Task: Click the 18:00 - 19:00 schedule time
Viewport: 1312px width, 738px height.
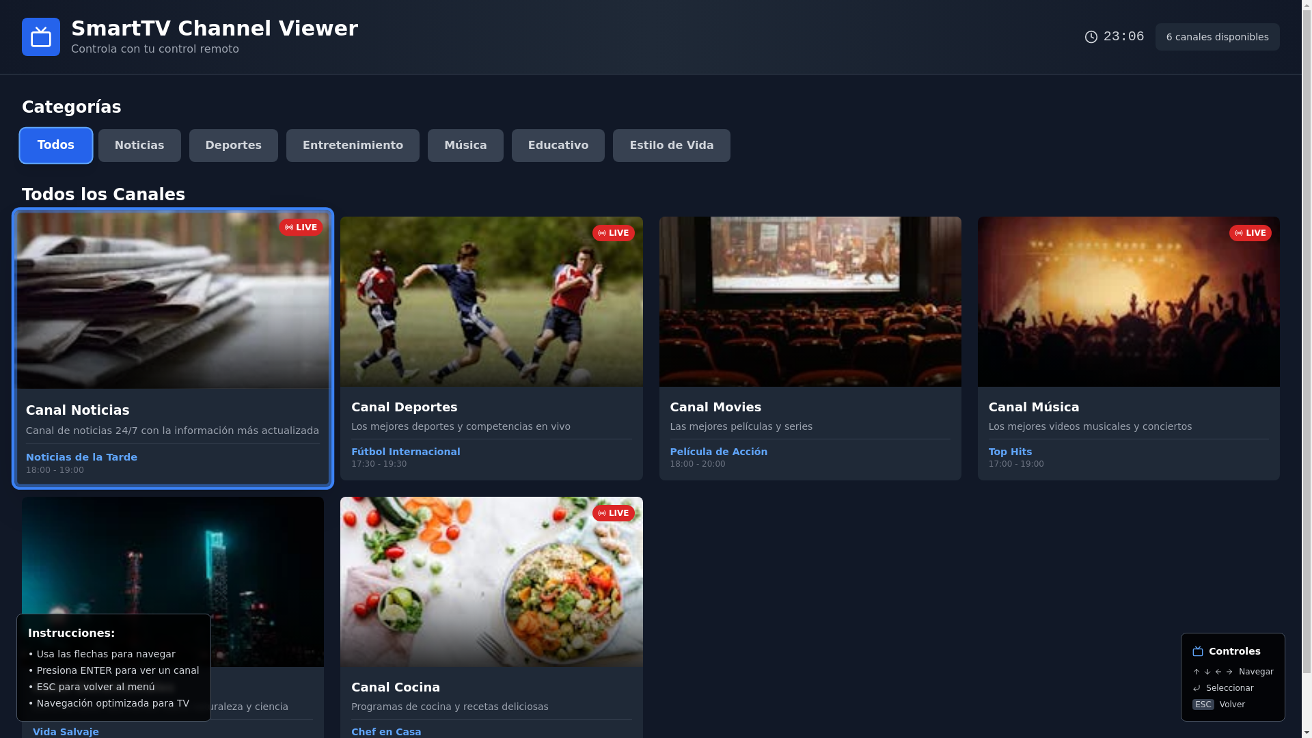Action: pos(55,470)
